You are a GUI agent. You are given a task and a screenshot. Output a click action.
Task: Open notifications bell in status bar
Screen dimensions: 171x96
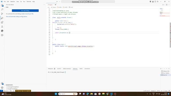[x=169, y=91]
